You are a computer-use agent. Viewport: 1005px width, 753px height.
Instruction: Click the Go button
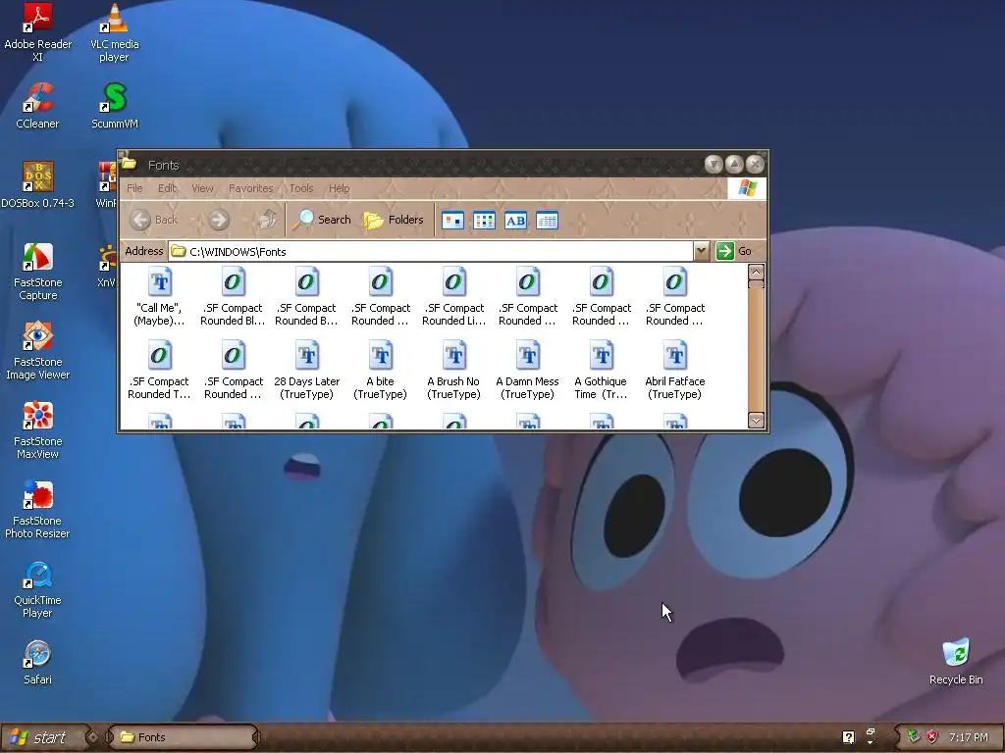734,251
